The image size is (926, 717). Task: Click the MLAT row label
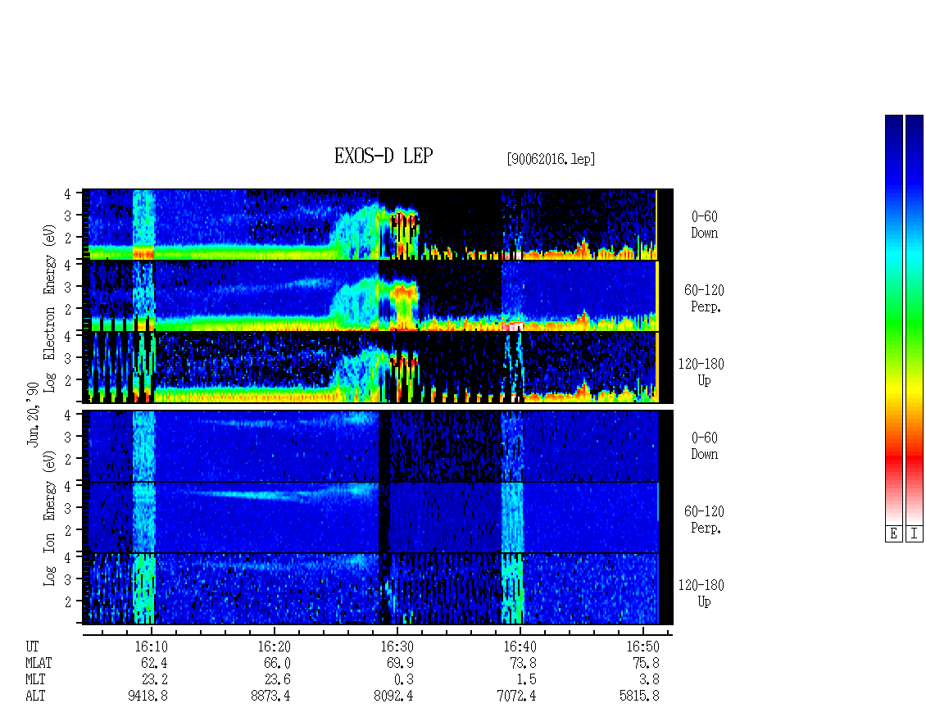click(39, 663)
